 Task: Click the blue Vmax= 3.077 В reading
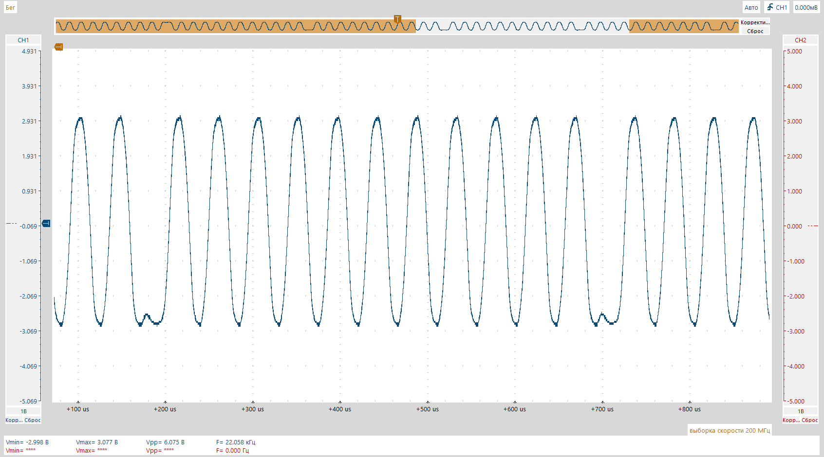tap(97, 442)
